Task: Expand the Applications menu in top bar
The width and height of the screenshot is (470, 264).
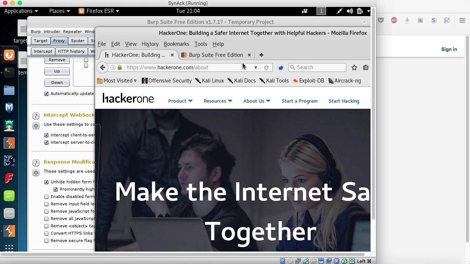Action: click(x=22, y=11)
